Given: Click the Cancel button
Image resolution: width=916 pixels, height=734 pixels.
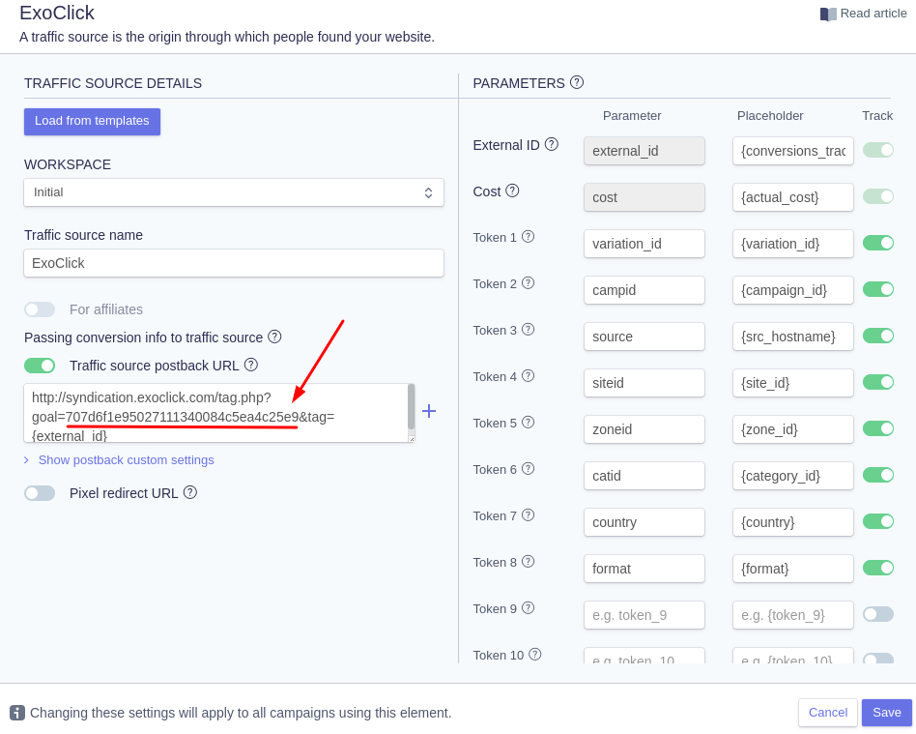Looking at the screenshot, I should click(x=827, y=713).
